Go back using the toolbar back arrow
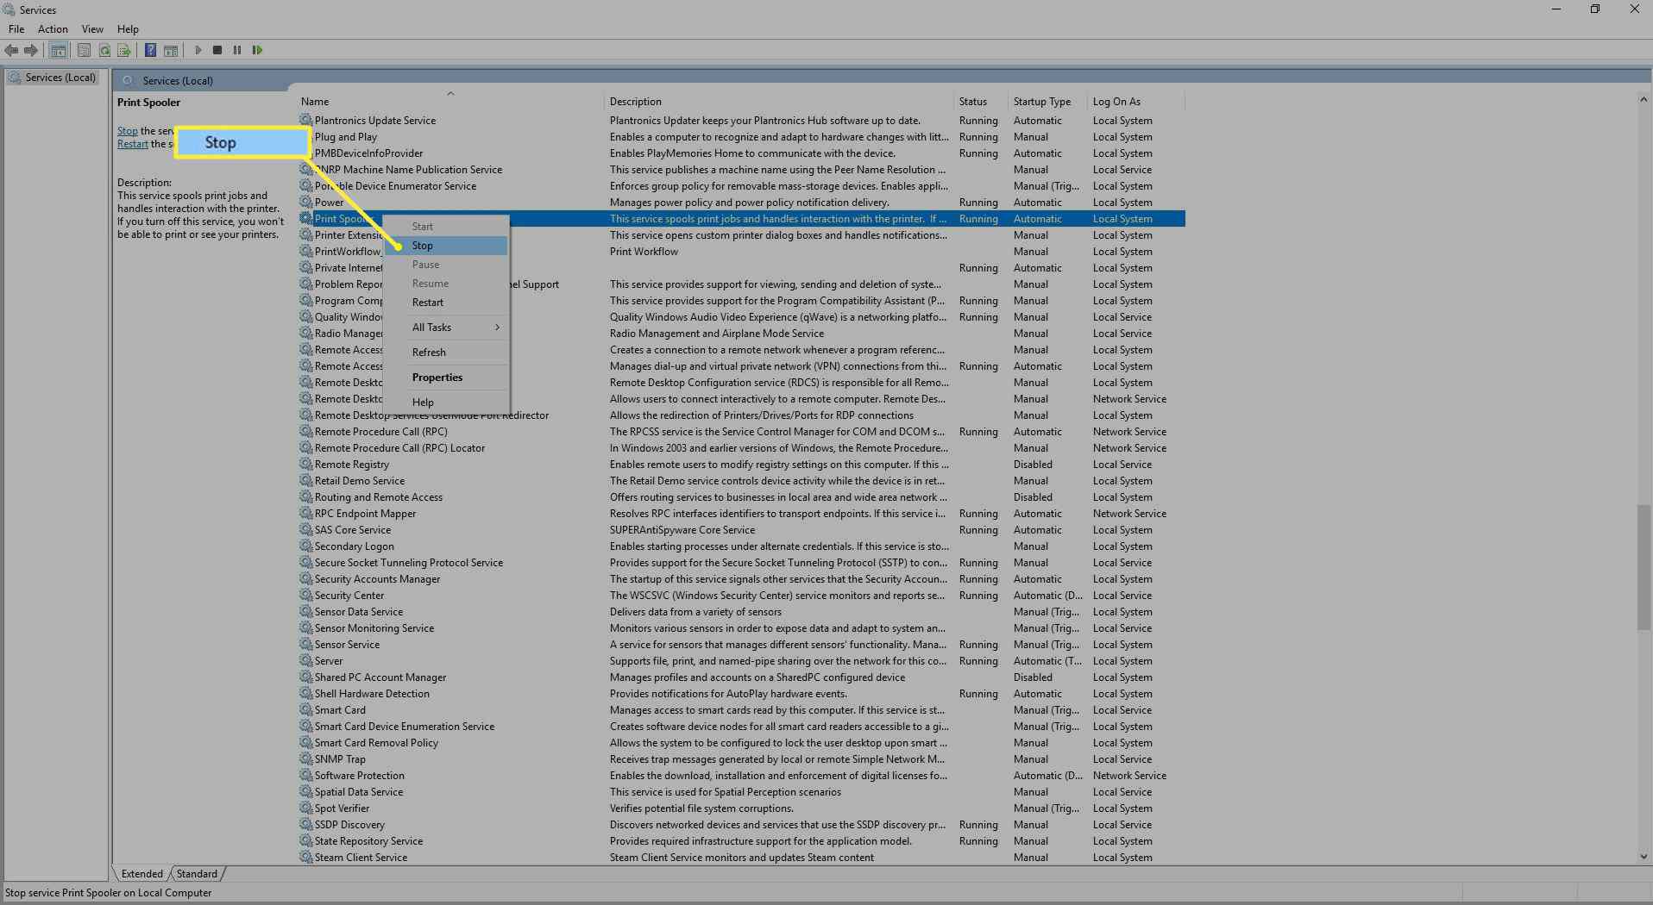 [x=11, y=50]
